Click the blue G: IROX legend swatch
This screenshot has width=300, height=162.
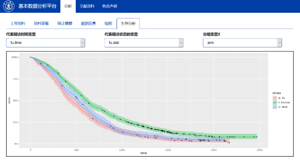[275, 107]
